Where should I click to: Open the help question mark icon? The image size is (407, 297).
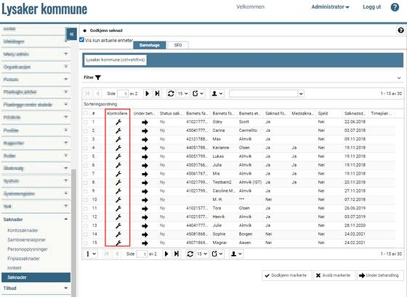[x=400, y=30]
